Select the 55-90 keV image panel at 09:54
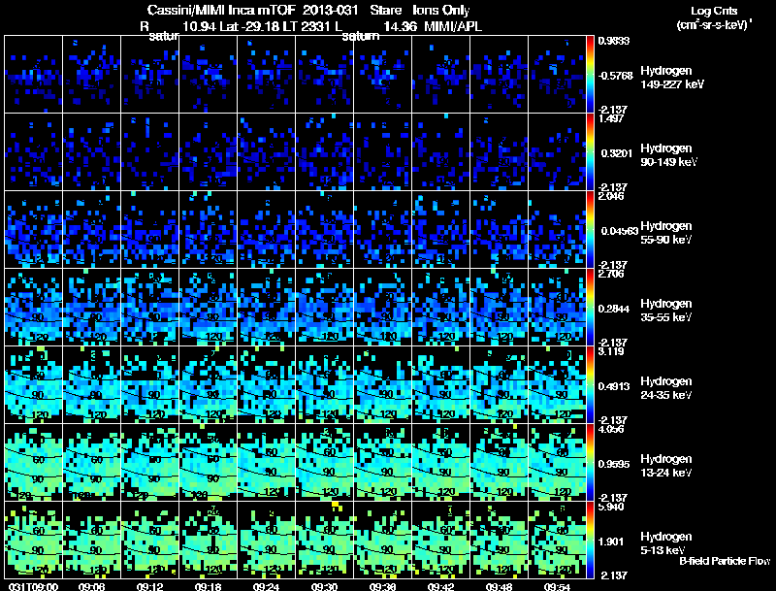Screen dimensions: 776x591 (x=557, y=230)
